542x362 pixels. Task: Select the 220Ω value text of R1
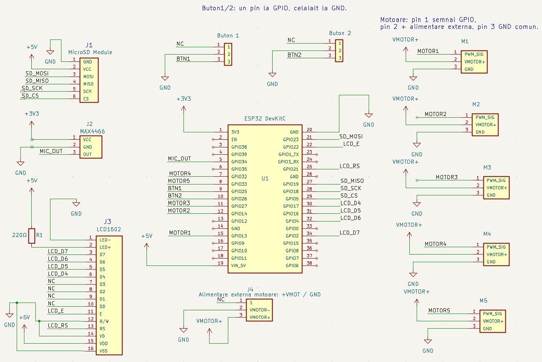coord(19,235)
